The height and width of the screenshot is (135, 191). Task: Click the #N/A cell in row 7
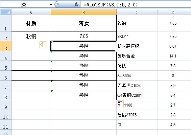[x=83, y=85]
